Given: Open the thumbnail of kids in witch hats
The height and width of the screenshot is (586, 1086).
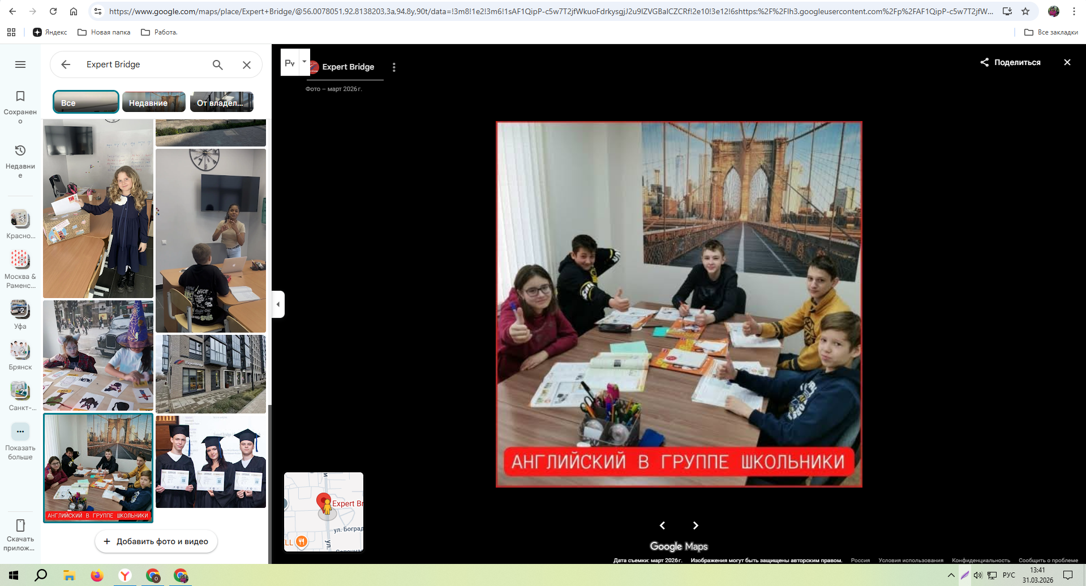Looking at the screenshot, I should tap(98, 355).
